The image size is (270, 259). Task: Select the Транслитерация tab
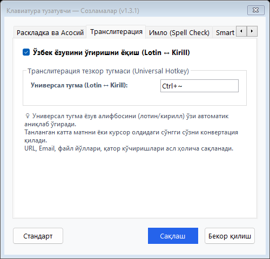pos(116,32)
